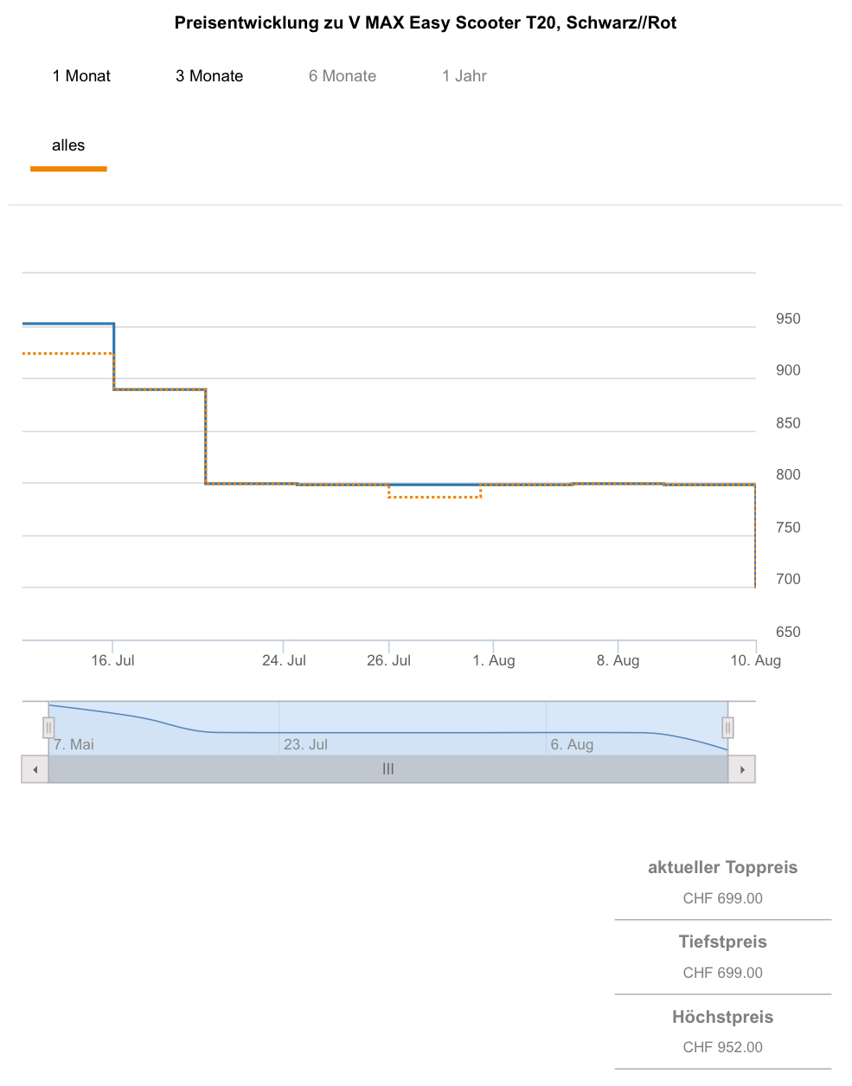
Task: Click the right range handle of navigator
Action: pos(727,728)
